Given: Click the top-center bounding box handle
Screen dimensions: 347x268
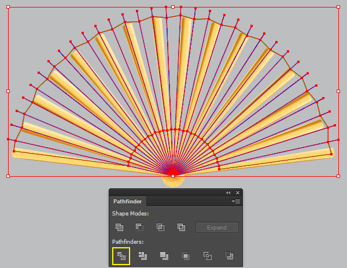Looking at the screenshot, I should pos(173,7).
